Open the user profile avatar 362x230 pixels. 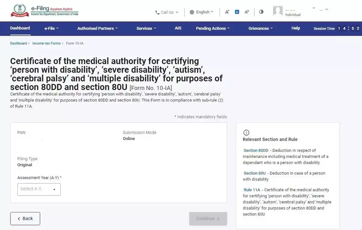click(277, 11)
